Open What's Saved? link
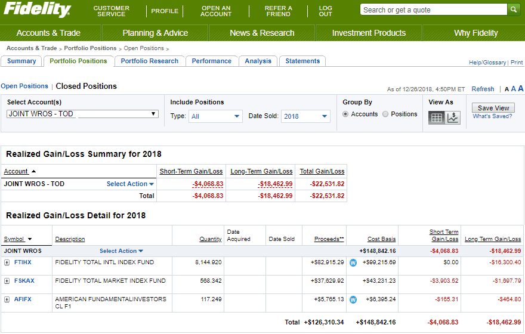 click(x=492, y=116)
